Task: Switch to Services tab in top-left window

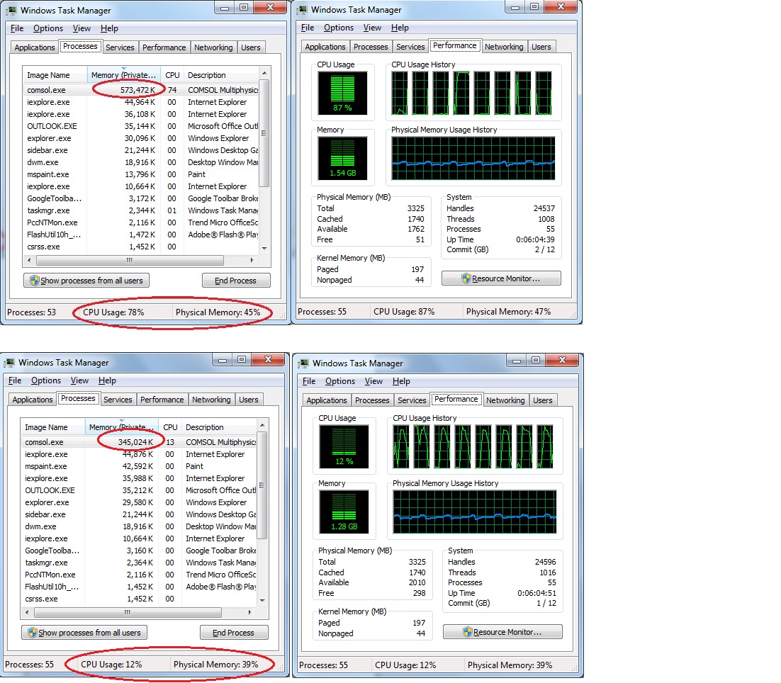Action: coord(120,47)
